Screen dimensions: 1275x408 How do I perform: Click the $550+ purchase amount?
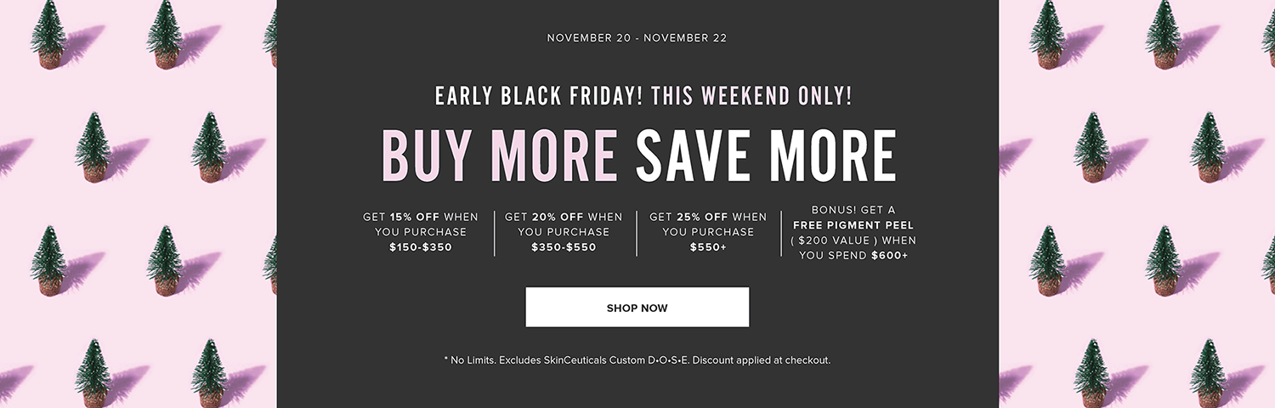(x=708, y=247)
